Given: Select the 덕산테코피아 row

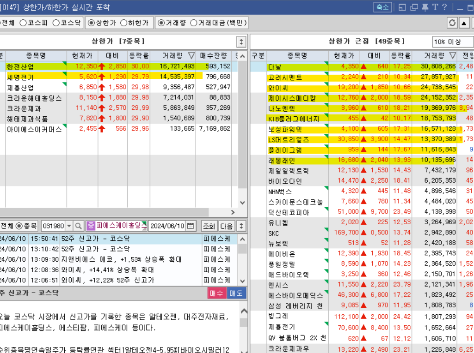Looking at the screenshot, I should [x=362, y=212].
